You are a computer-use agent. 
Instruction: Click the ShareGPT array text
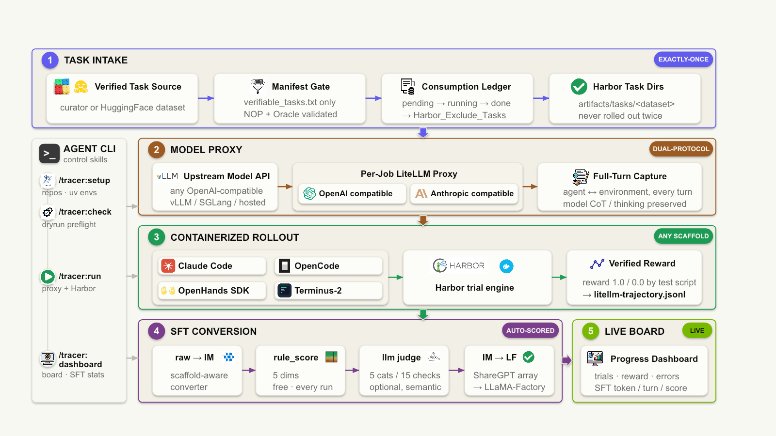tap(505, 375)
